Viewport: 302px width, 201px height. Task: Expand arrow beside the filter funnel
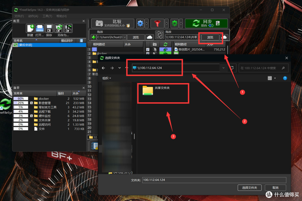[x=167, y=23]
